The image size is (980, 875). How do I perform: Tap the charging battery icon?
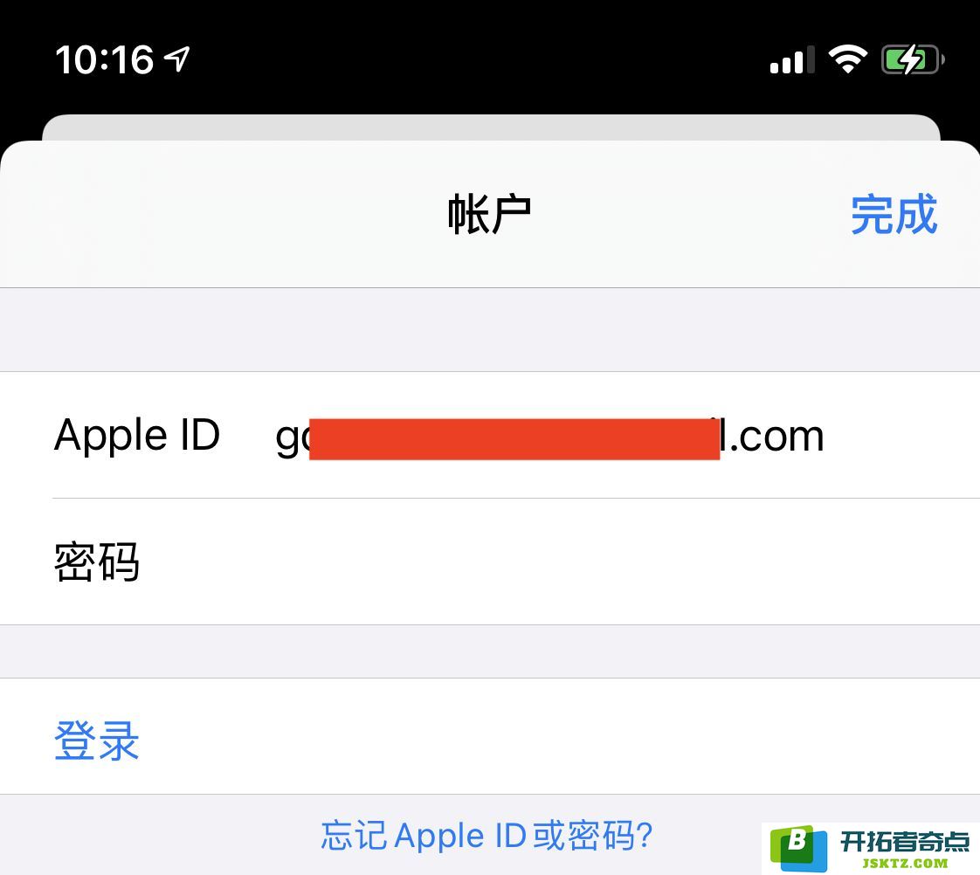click(x=913, y=60)
